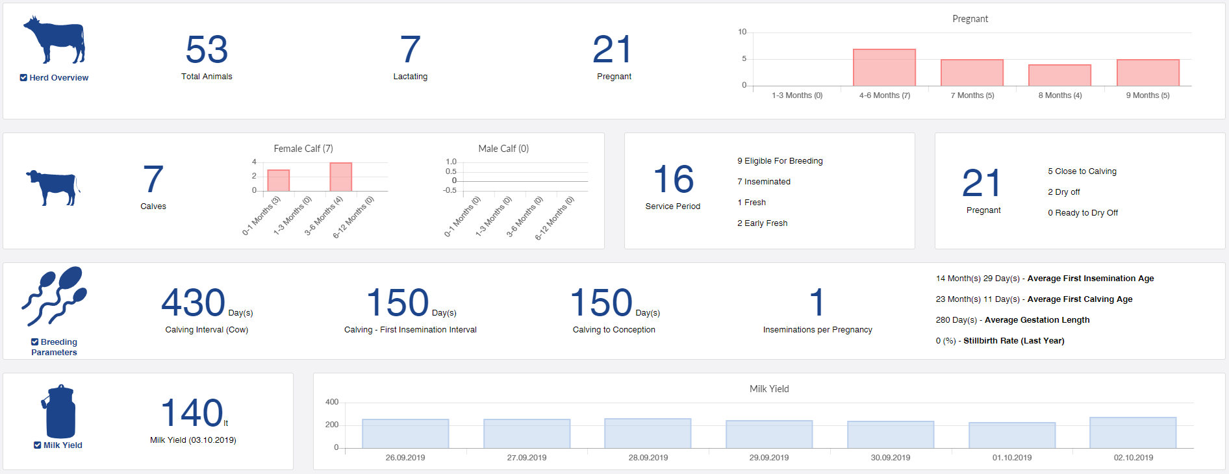The height and width of the screenshot is (474, 1229).
Task: Click the Pregnant chart title
Action: [970, 19]
